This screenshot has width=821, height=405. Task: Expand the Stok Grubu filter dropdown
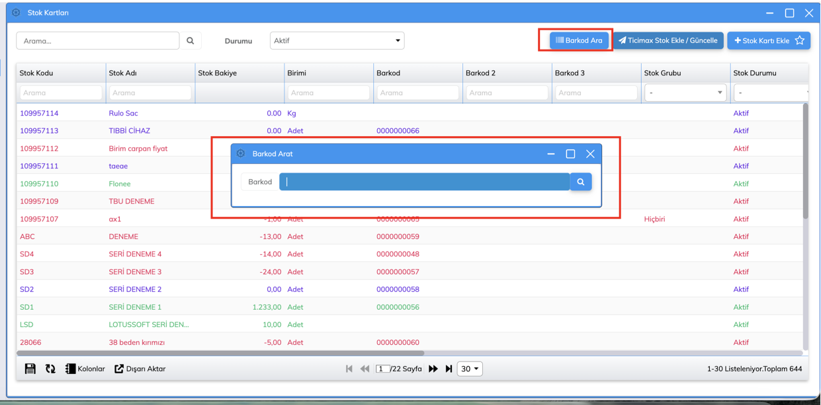point(685,92)
